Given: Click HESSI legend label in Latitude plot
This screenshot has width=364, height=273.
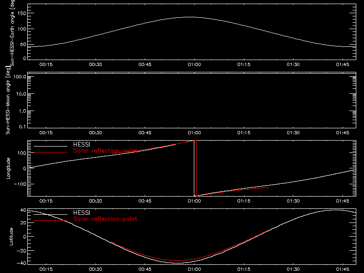Looking at the screenshot, I should coord(81,212).
